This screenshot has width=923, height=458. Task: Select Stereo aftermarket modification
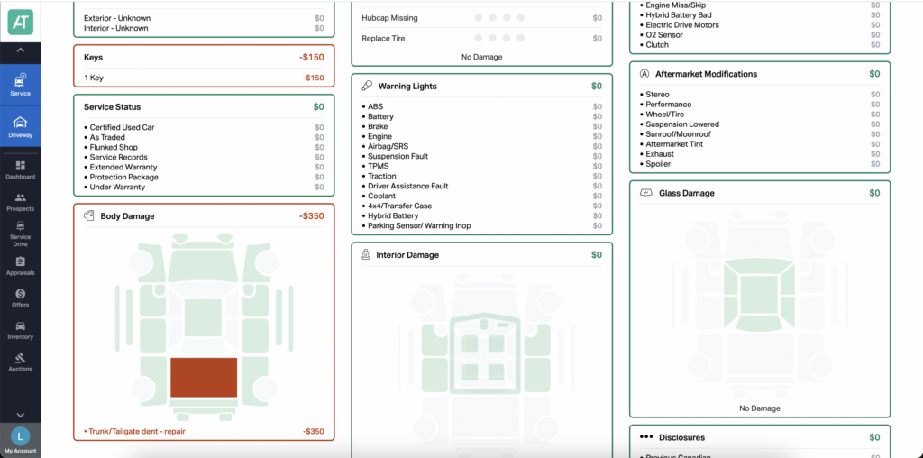pyautogui.click(x=759, y=94)
